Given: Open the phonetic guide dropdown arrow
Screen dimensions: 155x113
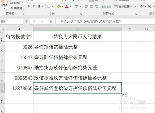Looking at the screenshot, I should pos(80,6).
